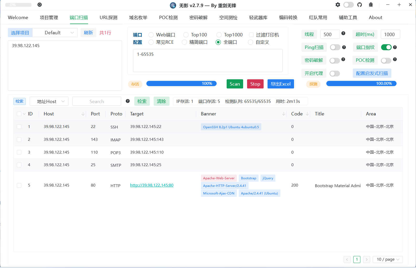Sort by Host column arrow
This screenshot has height=268, width=416.
point(83,114)
